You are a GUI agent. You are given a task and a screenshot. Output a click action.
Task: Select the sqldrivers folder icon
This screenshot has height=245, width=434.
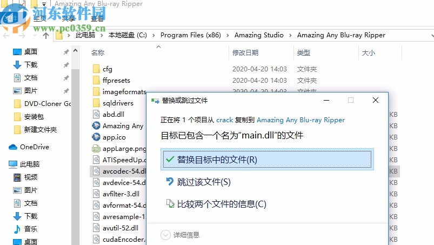[x=96, y=103]
